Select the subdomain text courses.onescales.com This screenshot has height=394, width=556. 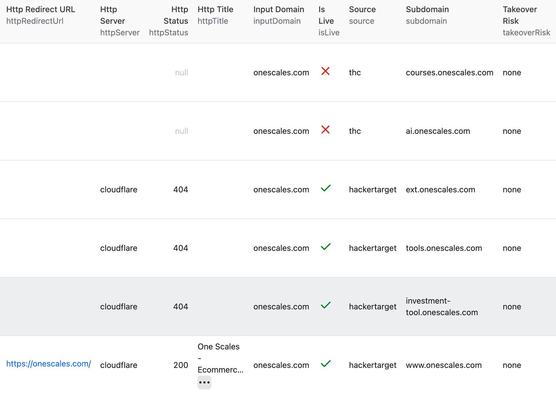click(x=449, y=72)
